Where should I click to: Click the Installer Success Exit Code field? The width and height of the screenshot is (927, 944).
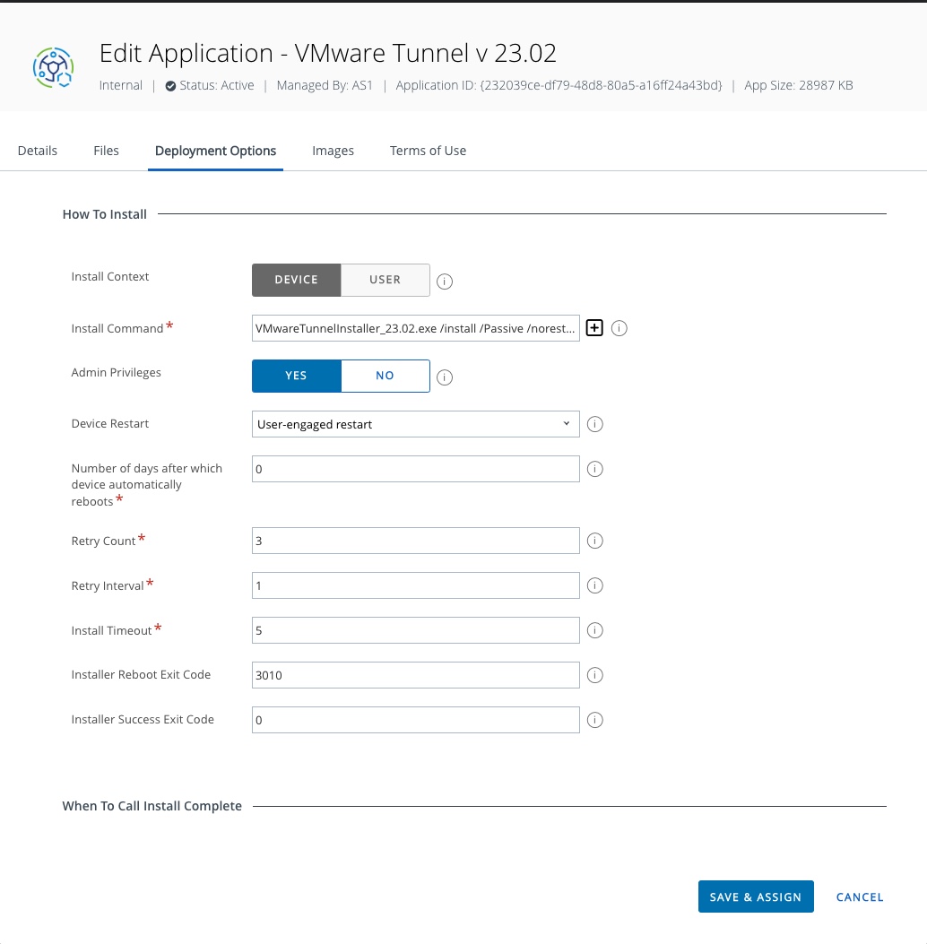[x=415, y=720]
